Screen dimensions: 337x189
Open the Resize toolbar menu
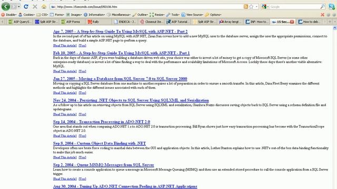pyautogui.click(x=157, y=15)
